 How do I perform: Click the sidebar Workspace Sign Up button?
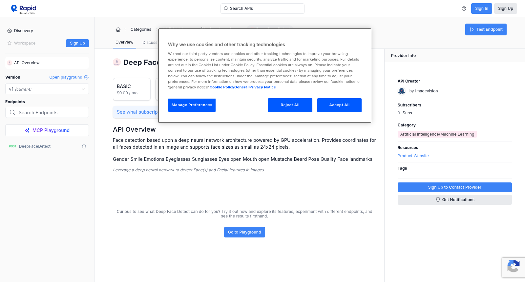[x=77, y=43]
